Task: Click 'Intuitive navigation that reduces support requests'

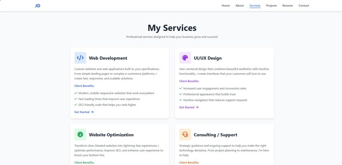Action: 215,101
